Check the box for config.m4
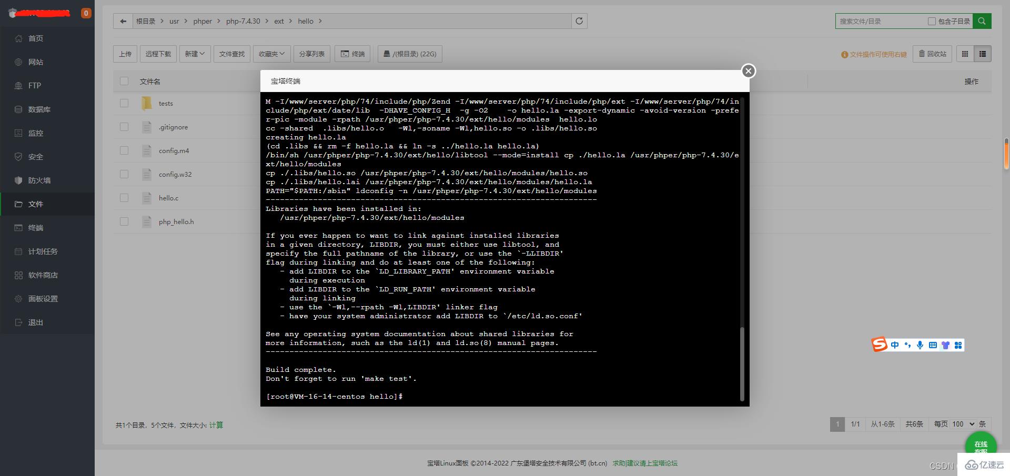This screenshot has width=1010, height=476. point(124,150)
